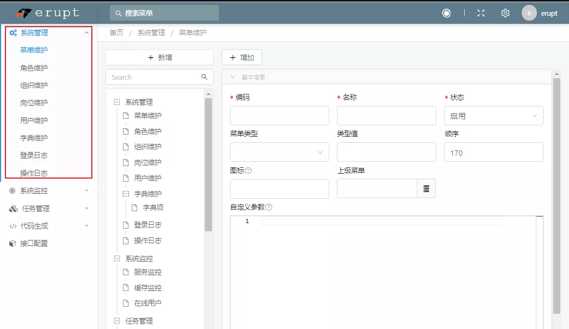Click file icon of 菜单维护 tree node

click(x=126, y=116)
